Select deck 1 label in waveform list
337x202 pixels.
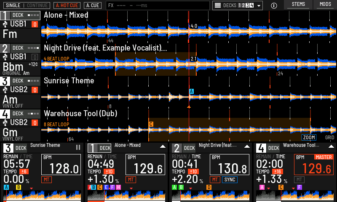tap(20, 15)
